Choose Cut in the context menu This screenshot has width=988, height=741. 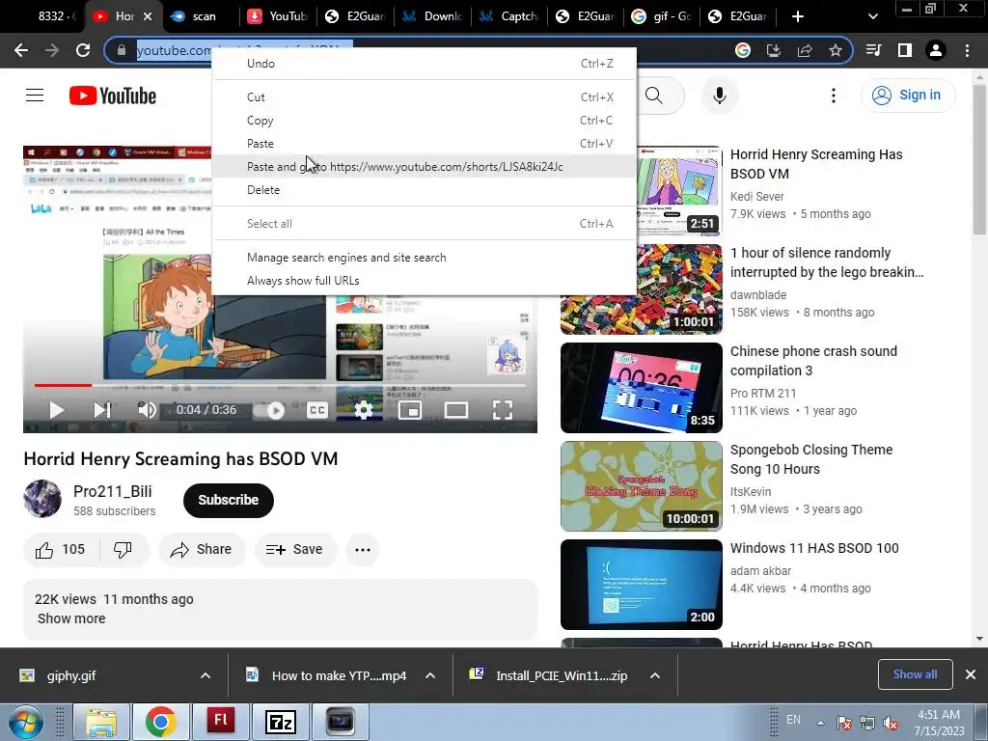425,97
